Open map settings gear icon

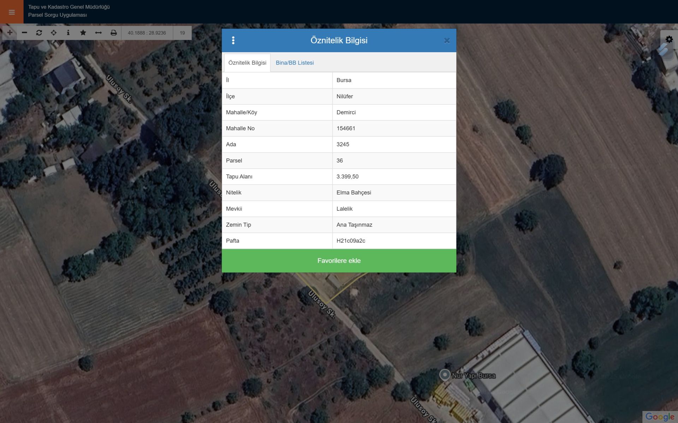coord(669,39)
